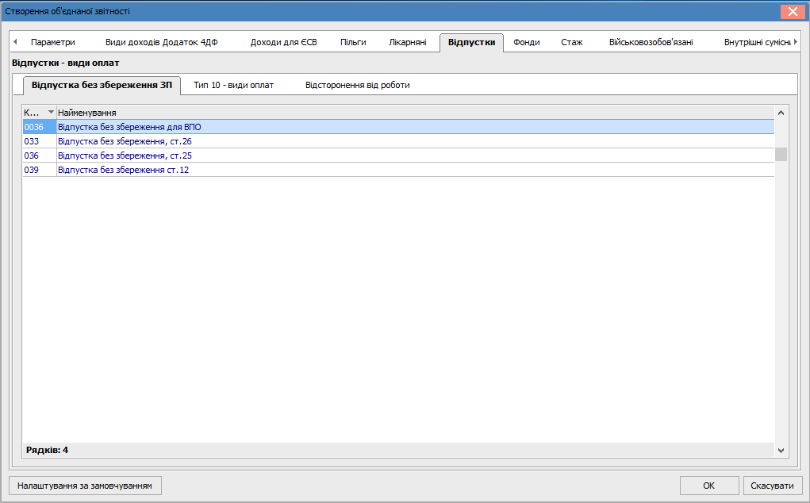The width and height of the screenshot is (810, 503).
Task: Open the Види доходів Додаток 4ДФ tab
Action: [161, 43]
